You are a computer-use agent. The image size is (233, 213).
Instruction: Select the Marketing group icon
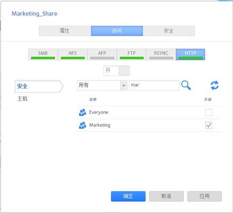tap(83, 125)
